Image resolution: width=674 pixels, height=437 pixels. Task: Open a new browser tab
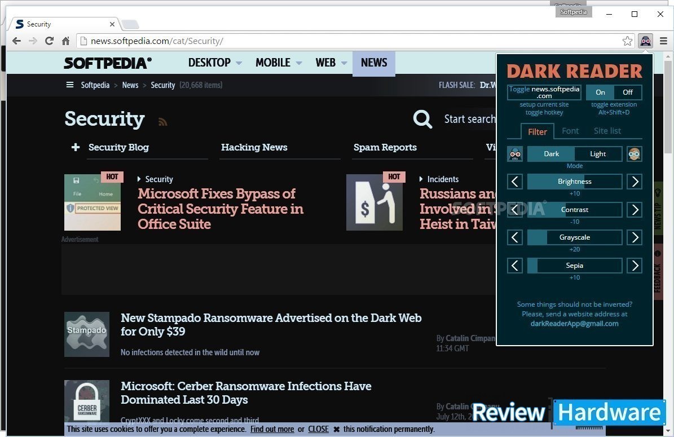[x=130, y=24]
